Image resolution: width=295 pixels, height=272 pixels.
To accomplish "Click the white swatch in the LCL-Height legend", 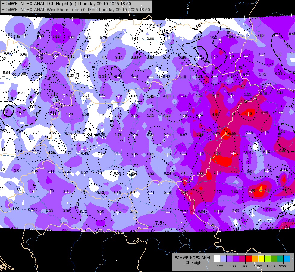I will 217,258.
